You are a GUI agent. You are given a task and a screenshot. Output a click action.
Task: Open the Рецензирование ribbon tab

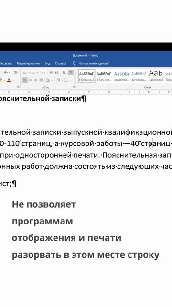[28, 63]
